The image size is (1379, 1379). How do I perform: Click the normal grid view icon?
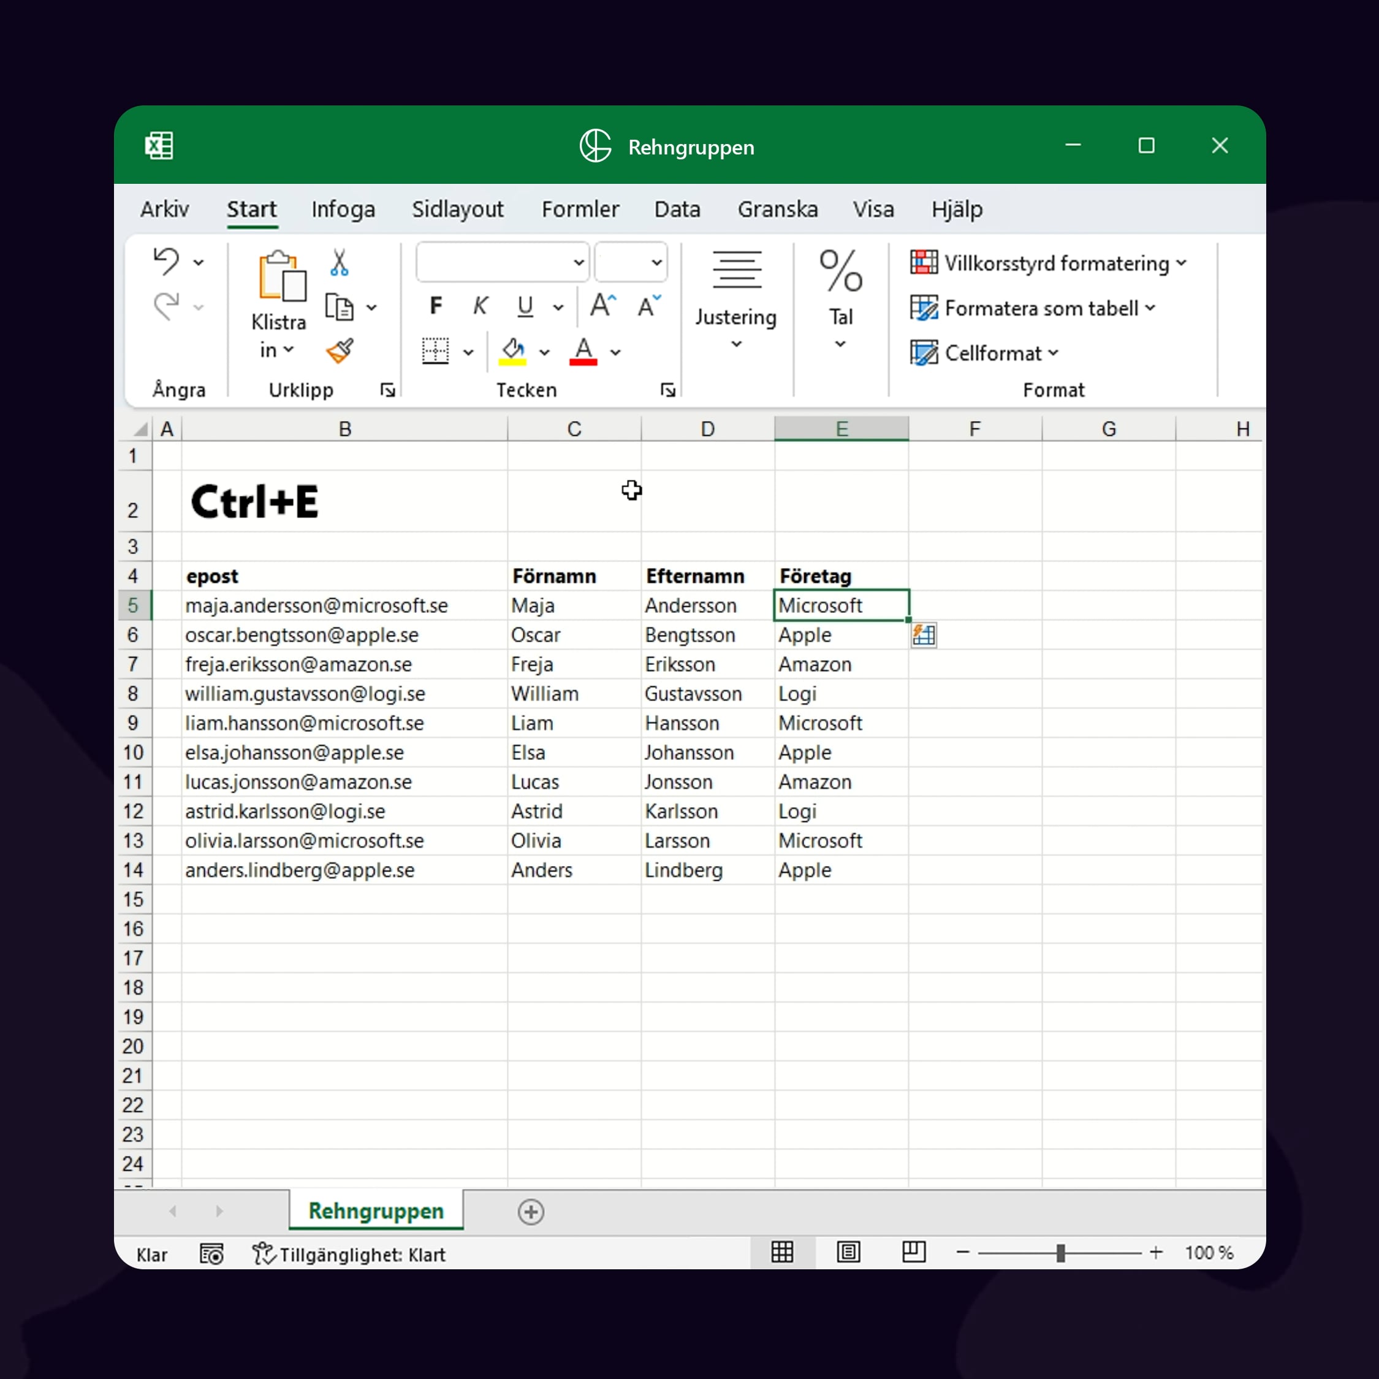[782, 1253]
